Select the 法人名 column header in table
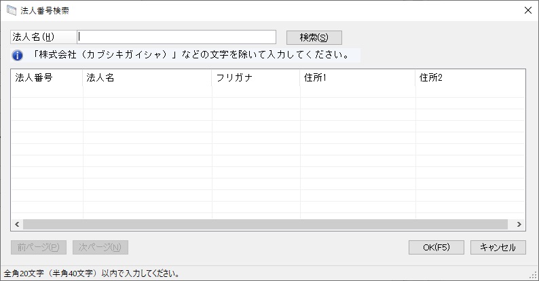The height and width of the screenshot is (281, 539). pyautogui.click(x=147, y=77)
